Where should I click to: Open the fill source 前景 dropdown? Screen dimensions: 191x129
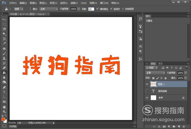pyautogui.click(x=18, y=9)
